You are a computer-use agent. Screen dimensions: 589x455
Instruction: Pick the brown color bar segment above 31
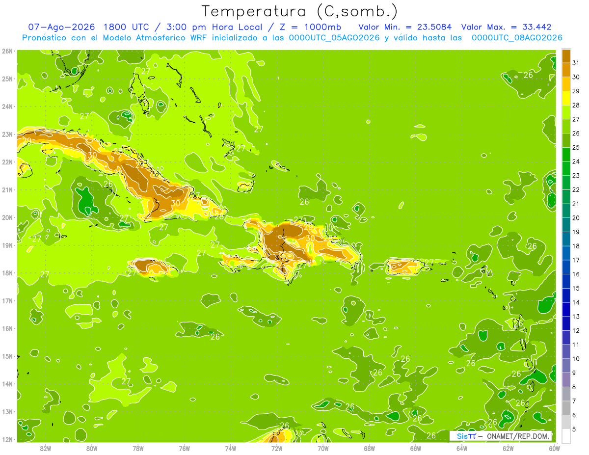tap(566, 56)
